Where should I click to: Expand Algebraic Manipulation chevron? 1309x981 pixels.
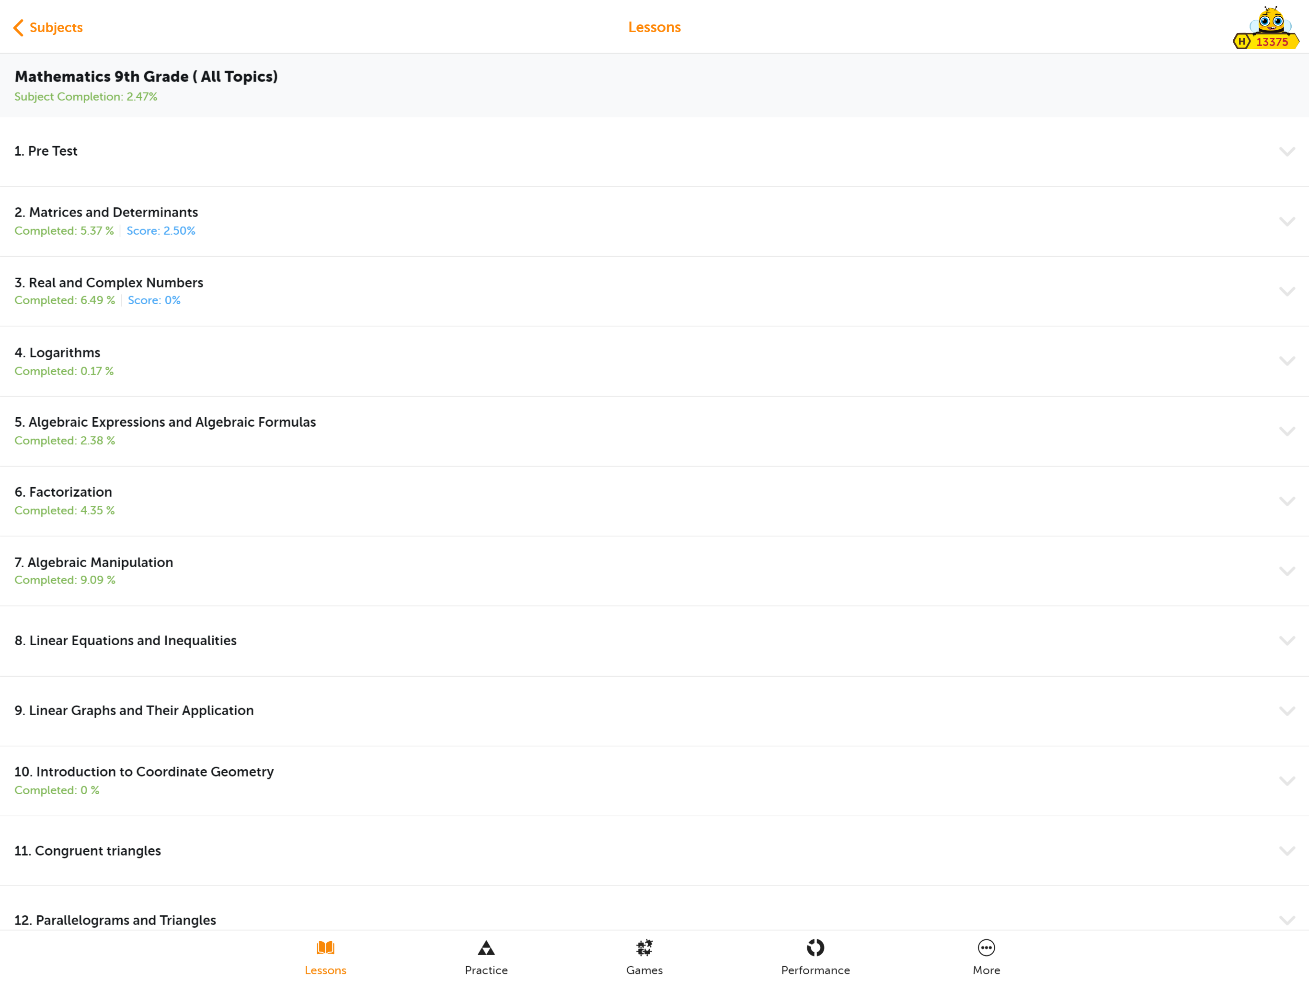pyautogui.click(x=1287, y=571)
